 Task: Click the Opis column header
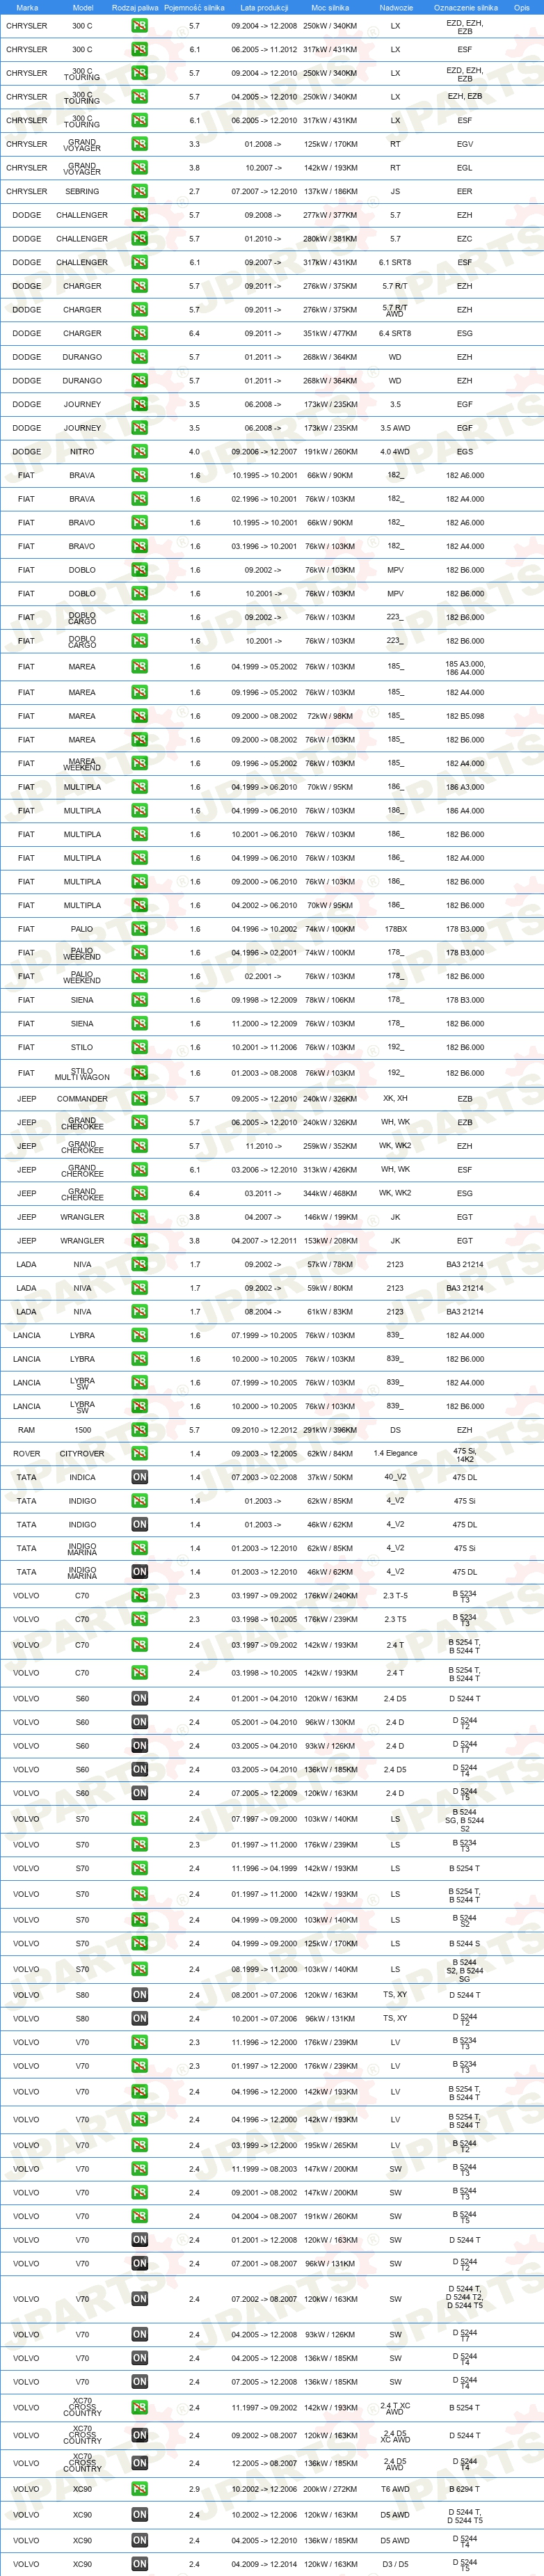coord(522,7)
